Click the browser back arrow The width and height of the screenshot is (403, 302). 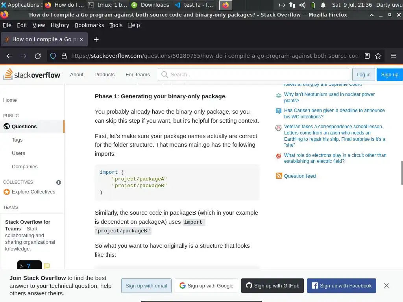tap(9, 56)
